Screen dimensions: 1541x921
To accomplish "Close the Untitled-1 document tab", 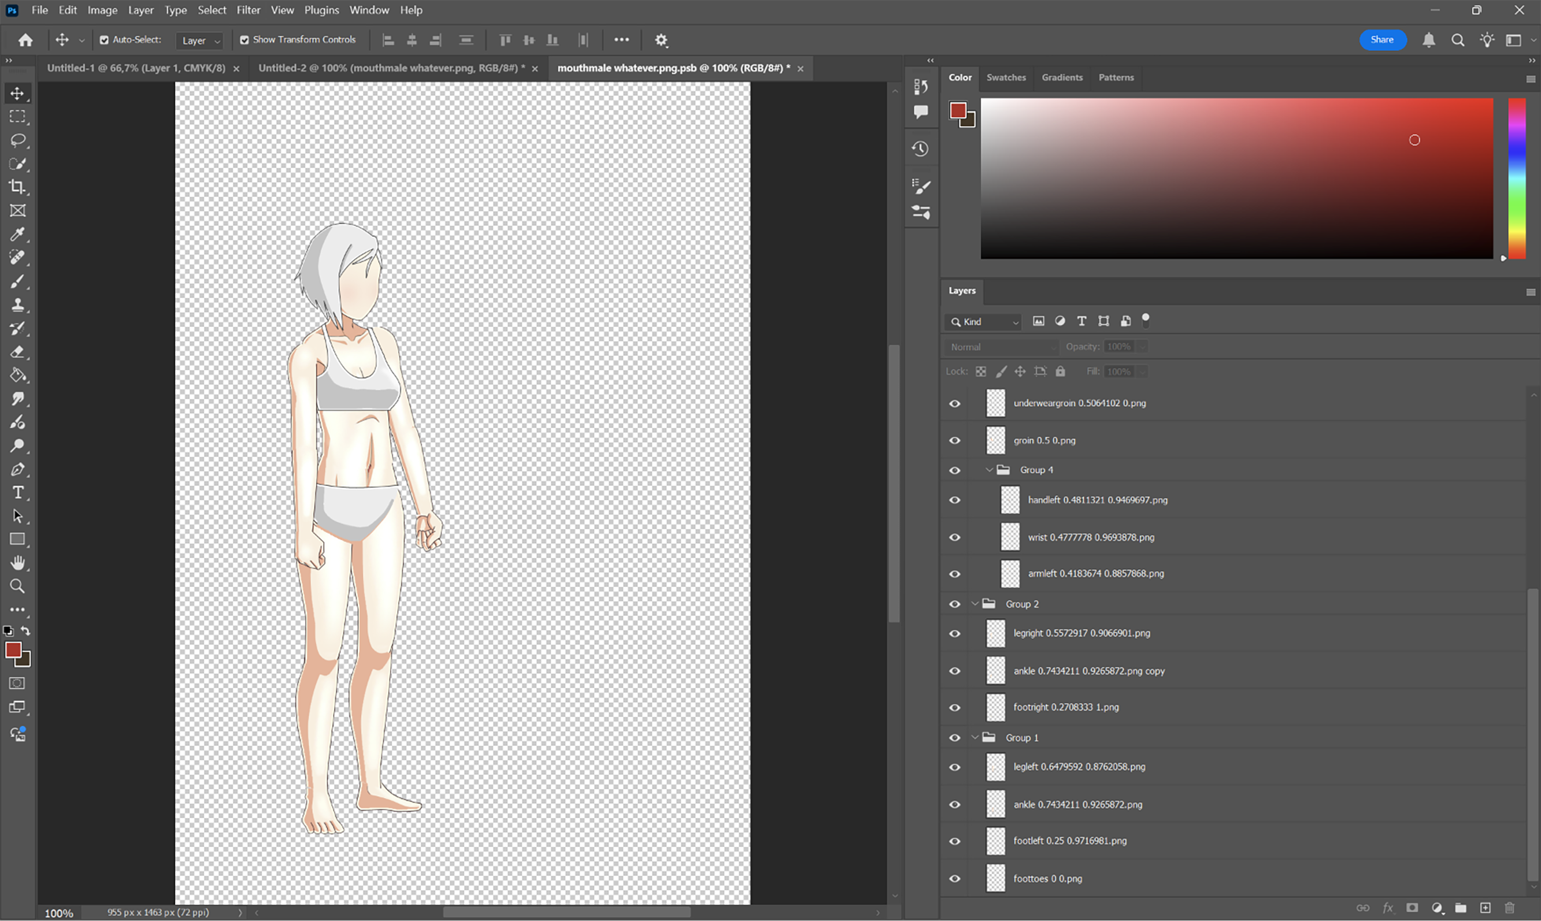I will [236, 69].
